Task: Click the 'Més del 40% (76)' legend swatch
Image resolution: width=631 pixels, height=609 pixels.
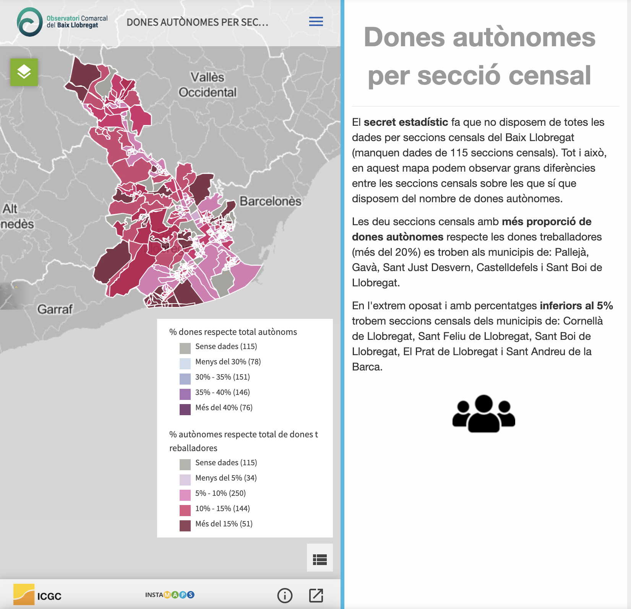Action: (x=185, y=409)
